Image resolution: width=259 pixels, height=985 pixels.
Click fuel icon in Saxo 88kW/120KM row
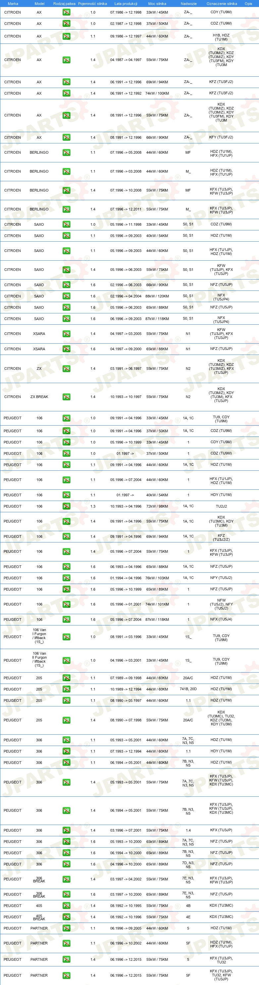[x=66, y=296]
